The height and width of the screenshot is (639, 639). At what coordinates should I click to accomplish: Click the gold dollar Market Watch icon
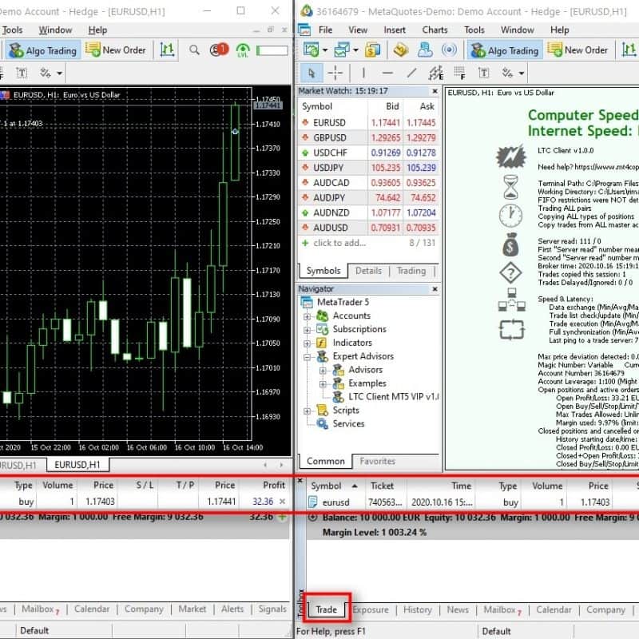click(372, 50)
